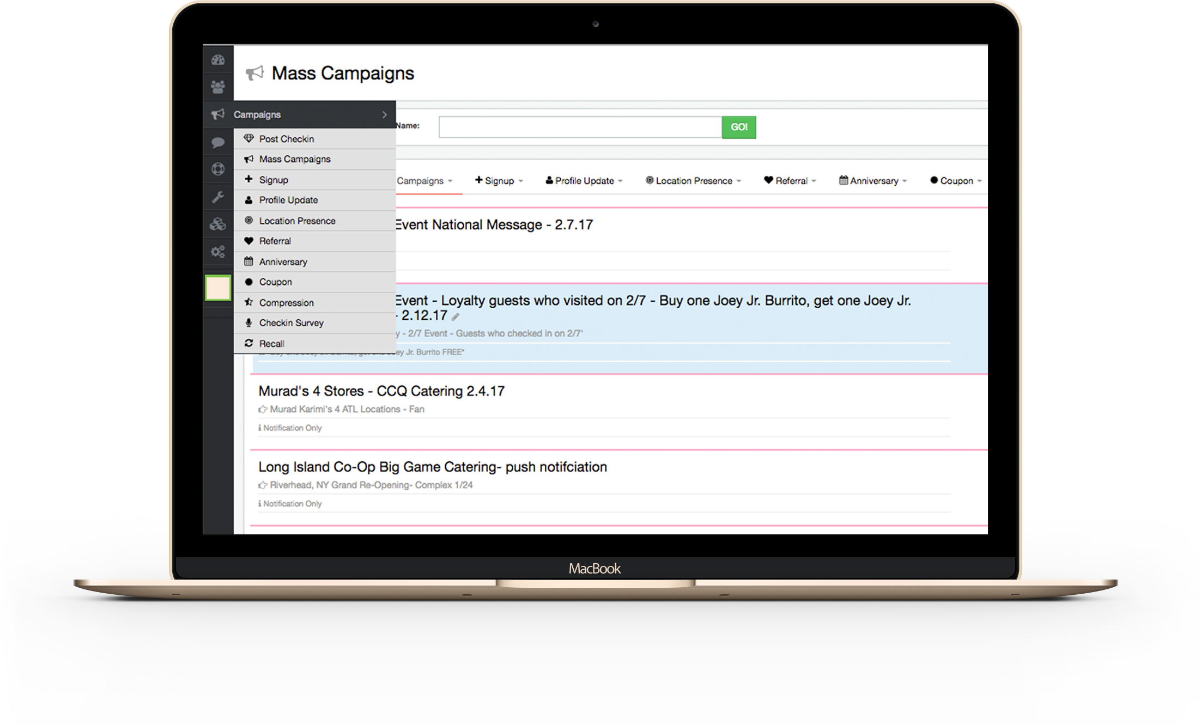Open the chat bubble icon in sidebar
The height and width of the screenshot is (725, 1201).
click(218, 142)
